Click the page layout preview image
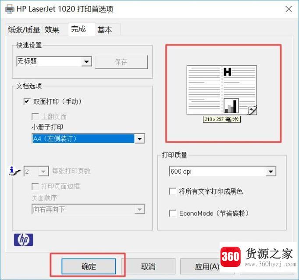The width and height of the screenshot is (299, 280). coord(222,90)
